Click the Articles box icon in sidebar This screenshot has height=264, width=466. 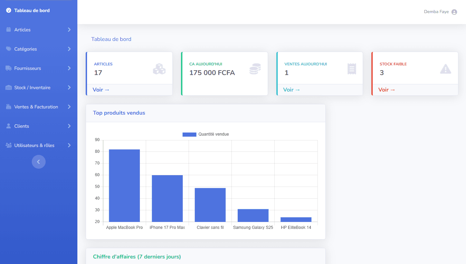pyautogui.click(x=9, y=30)
